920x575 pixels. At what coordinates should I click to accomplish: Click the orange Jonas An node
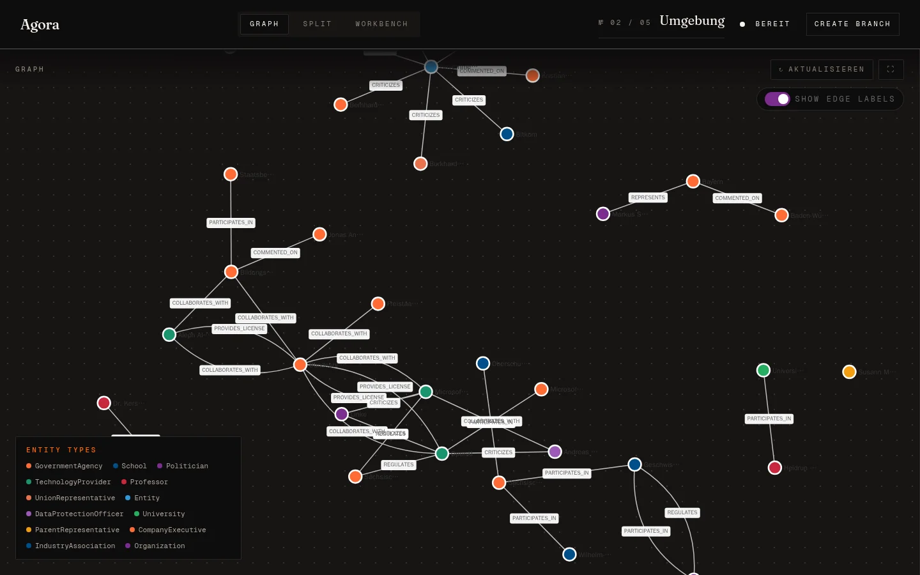coord(320,234)
